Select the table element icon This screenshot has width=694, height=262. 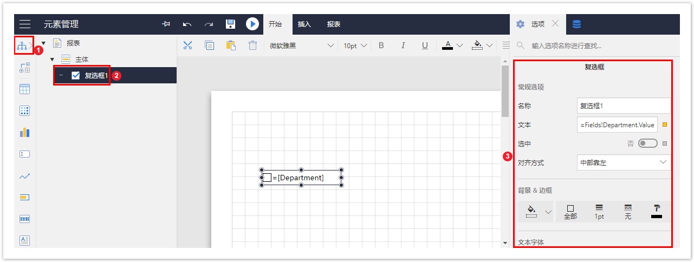click(x=24, y=89)
